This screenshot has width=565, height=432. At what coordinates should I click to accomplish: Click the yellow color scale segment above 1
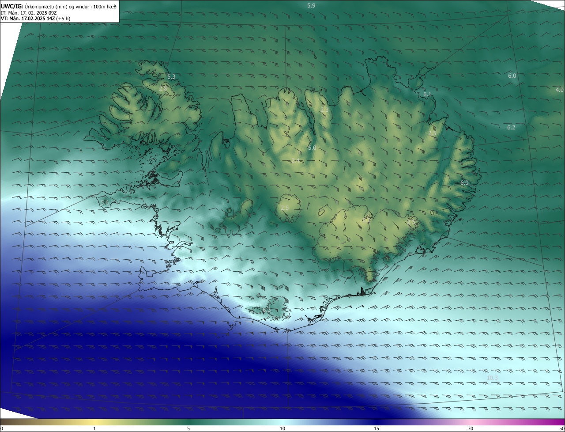click(x=94, y=422)
